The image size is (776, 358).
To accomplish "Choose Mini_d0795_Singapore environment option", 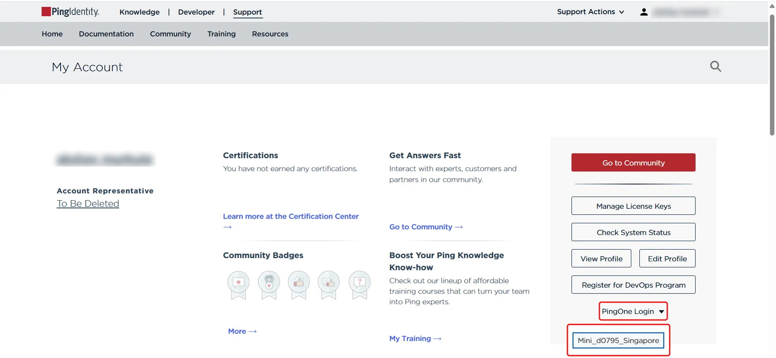I will pyautogui.click(x=618, y=341).
